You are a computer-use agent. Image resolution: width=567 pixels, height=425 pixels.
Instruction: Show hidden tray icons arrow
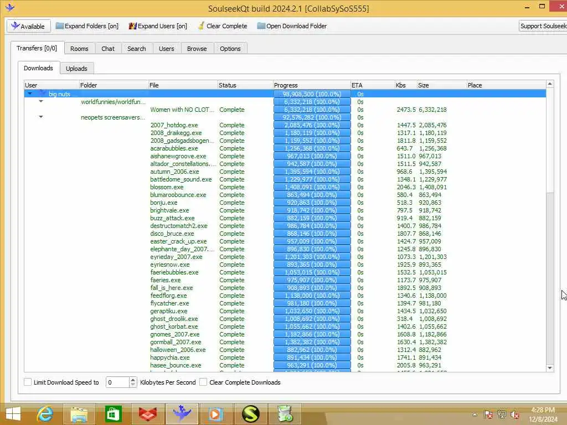pyautogui.click(x=475, y=414)
